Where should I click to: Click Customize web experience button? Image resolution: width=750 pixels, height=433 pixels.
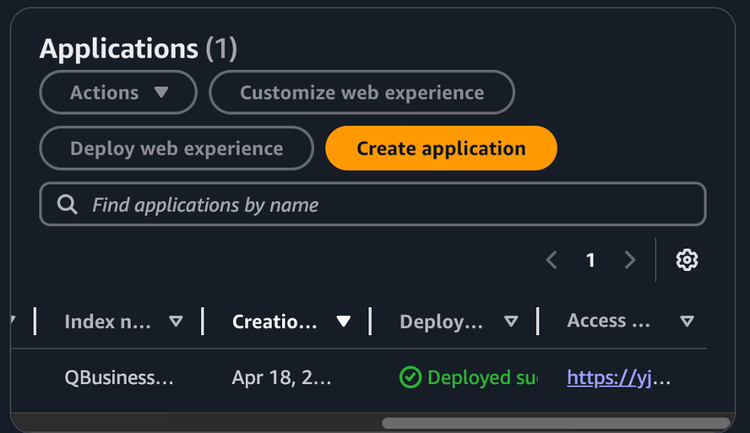tap(361, 92)
